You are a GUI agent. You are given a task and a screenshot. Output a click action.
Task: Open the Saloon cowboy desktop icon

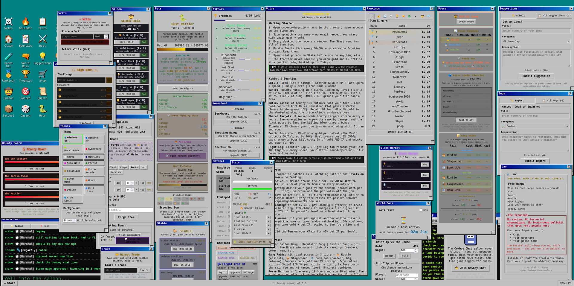pyautogui.click(x=8, y=93)
